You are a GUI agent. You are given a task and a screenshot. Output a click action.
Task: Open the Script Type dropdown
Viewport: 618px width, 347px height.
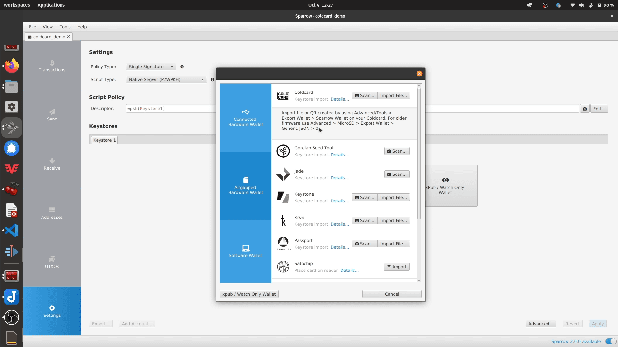coord(166,79)
